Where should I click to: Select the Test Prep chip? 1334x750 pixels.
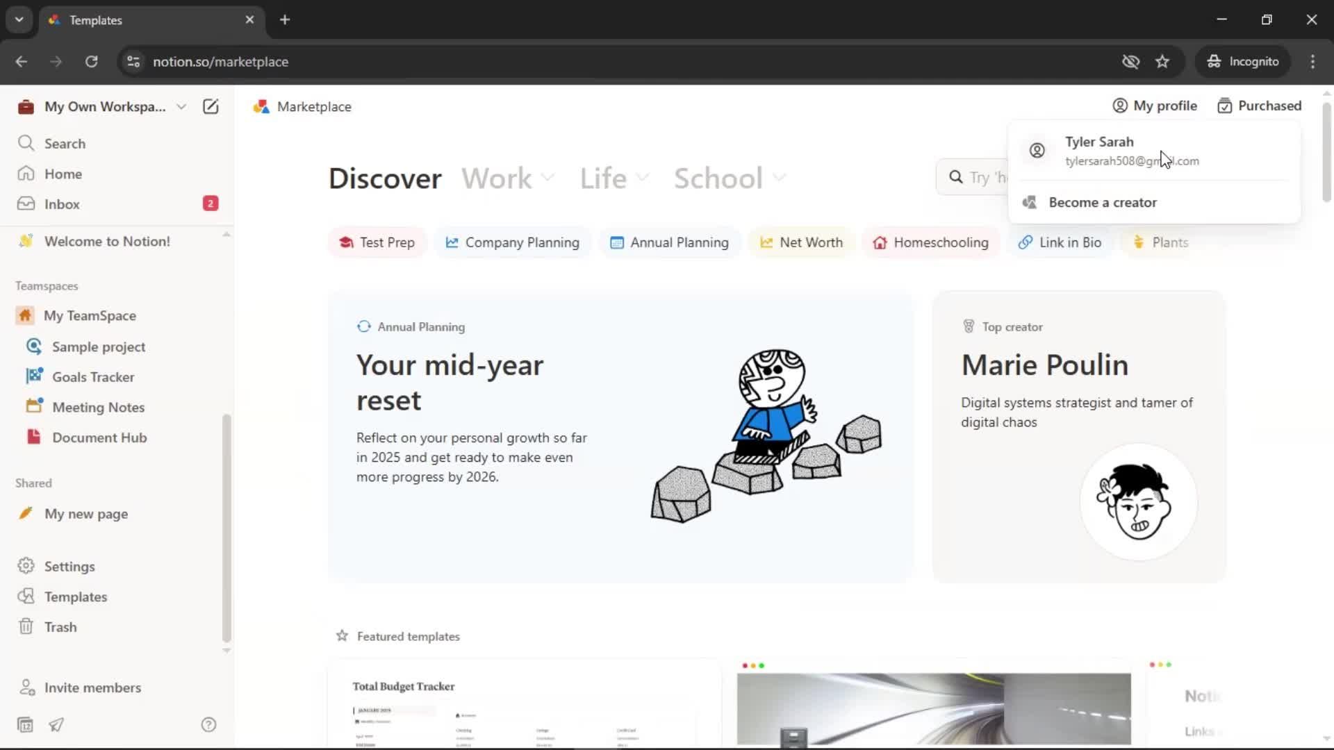(377, 242)
